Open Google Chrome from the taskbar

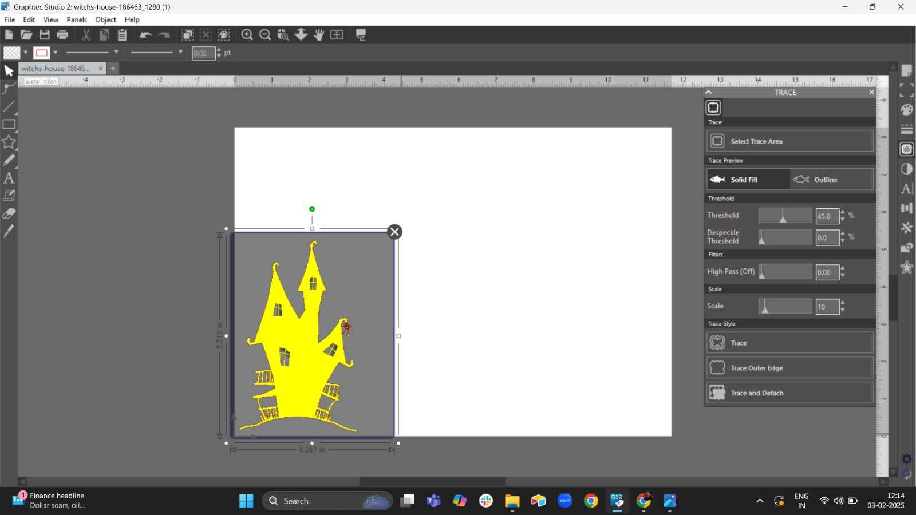[x=591, y=501]
